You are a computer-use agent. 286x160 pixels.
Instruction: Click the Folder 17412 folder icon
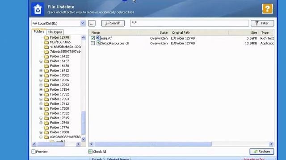point(46,104)
